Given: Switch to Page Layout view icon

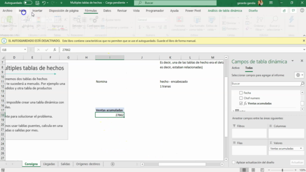Looking at the screenshot, I should [253, 170].
